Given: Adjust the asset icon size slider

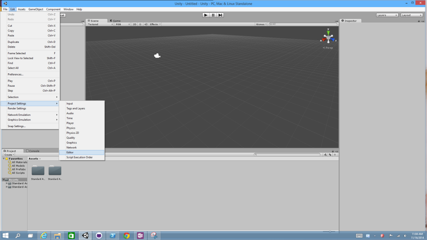Looking at the screenshot, I should [330, 232].
